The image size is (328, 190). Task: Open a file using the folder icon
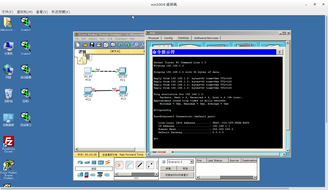click(x=85, y=45)
